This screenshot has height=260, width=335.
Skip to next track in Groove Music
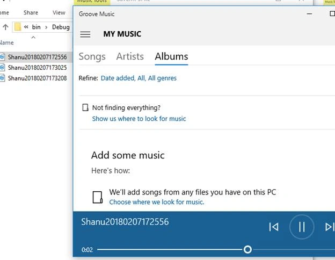pyautogui.click(x=330, y=227)
